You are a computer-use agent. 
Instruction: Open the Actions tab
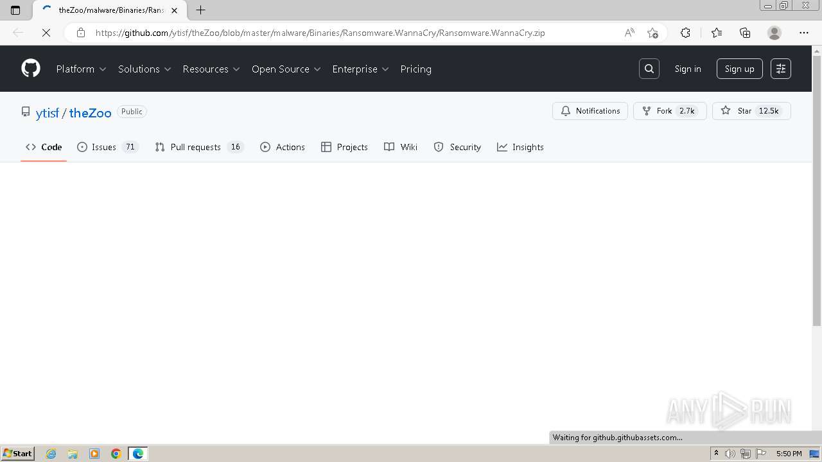[283, 147]
